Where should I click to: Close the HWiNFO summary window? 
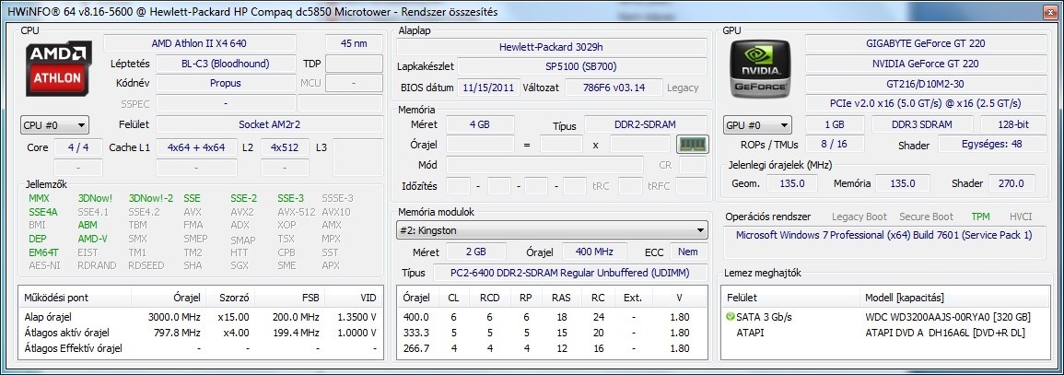pyautogui.click(x=1049, y=12)
